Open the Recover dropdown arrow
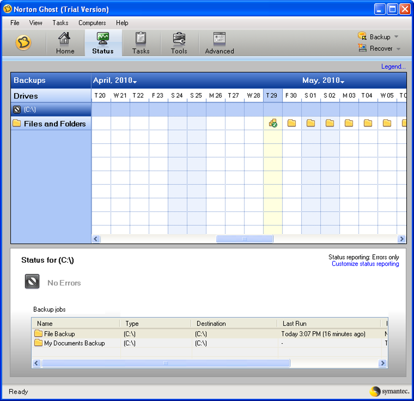The height and width of the screenshot is (401, 414). pos(399,49)
